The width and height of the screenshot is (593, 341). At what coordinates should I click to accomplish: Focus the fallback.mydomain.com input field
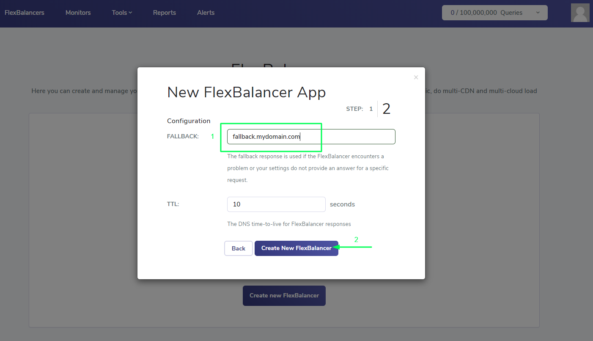coord(311,137)
